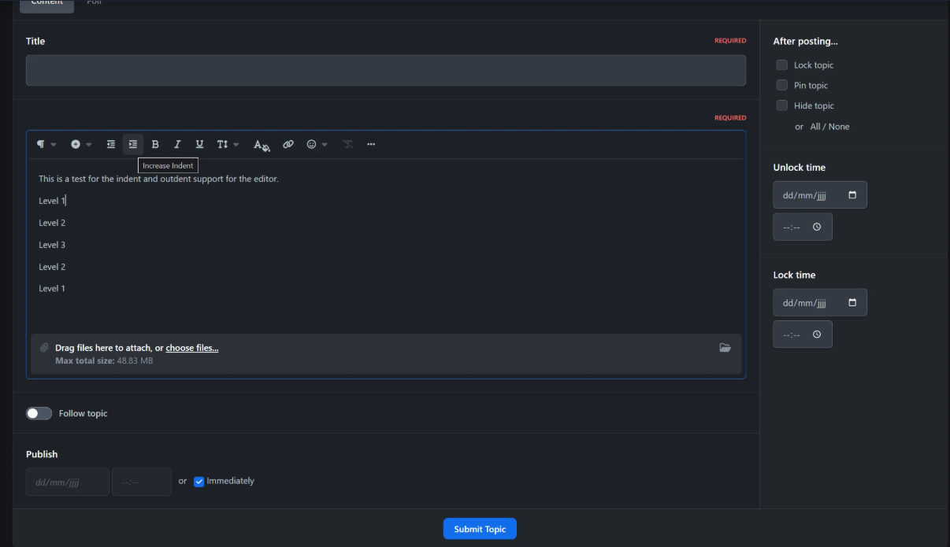The width and height of the screenshot is (950, 547).
Task: Click the Decrease Indent icon
Action: (111, 145)
